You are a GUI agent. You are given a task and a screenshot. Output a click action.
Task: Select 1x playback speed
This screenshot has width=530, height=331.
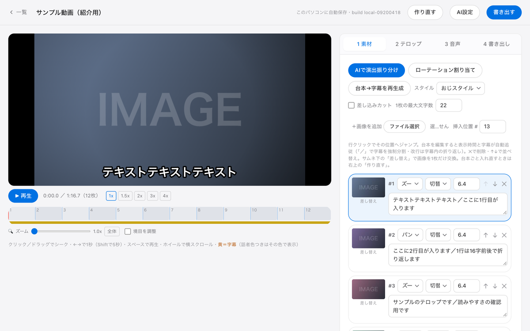111,196
